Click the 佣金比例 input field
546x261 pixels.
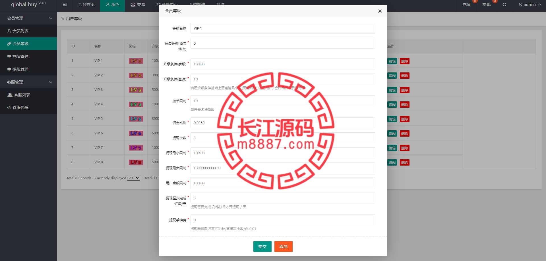(283, 123)
